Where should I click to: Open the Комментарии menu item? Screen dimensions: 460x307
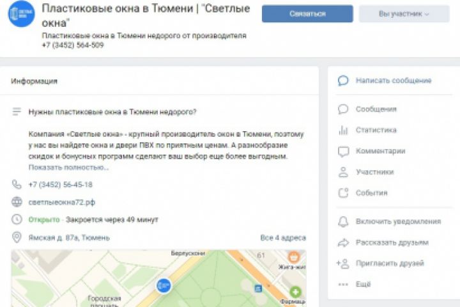(380, 152)
